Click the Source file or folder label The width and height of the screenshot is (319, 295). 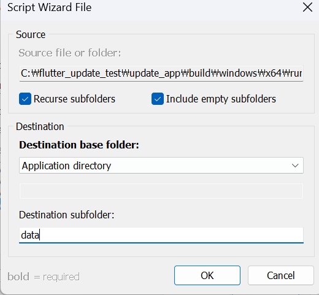(70, 53)
